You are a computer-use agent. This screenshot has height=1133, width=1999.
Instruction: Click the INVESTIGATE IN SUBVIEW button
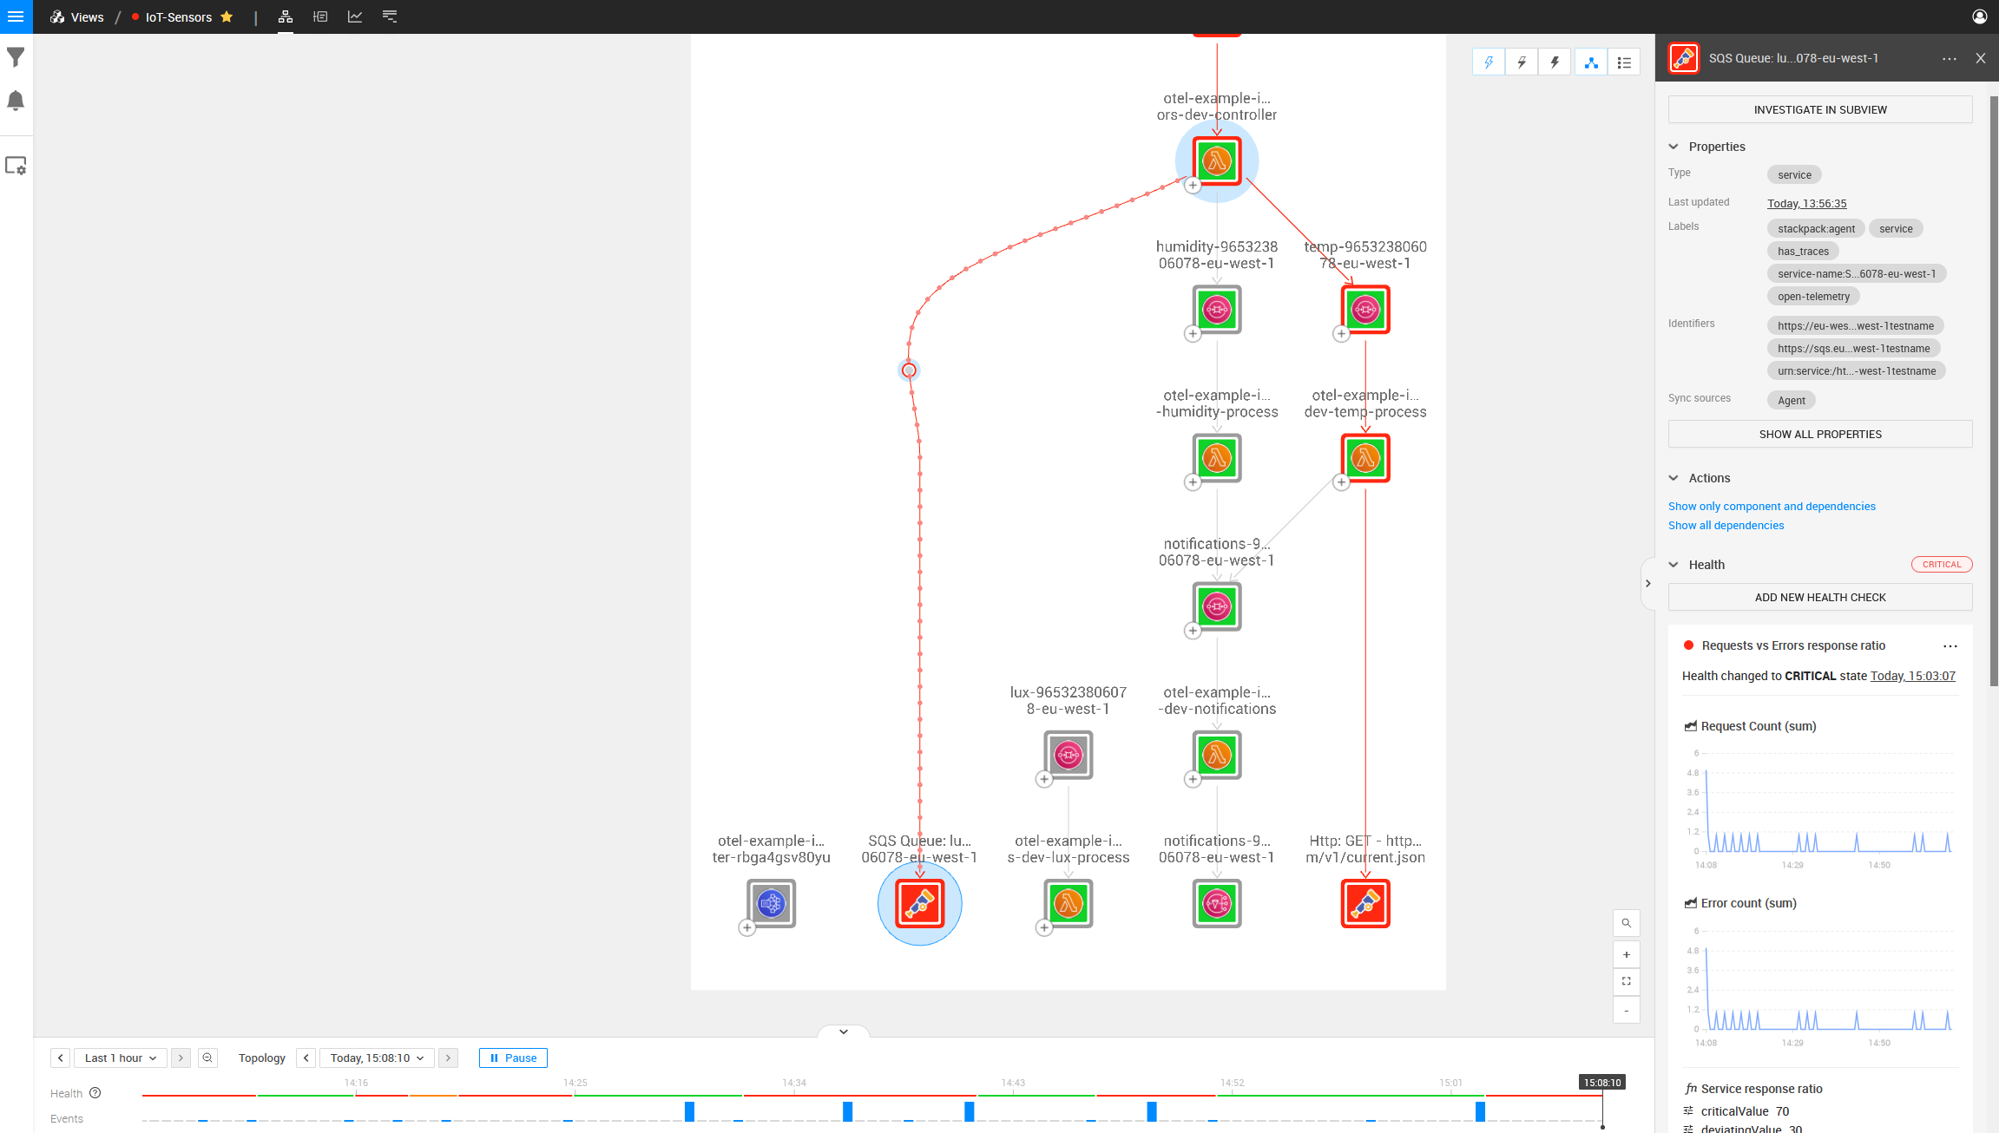point(1820,109)
